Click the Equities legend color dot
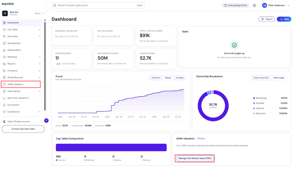The height and width of the screenshot is (178, 293). click(x=254, y=103)
